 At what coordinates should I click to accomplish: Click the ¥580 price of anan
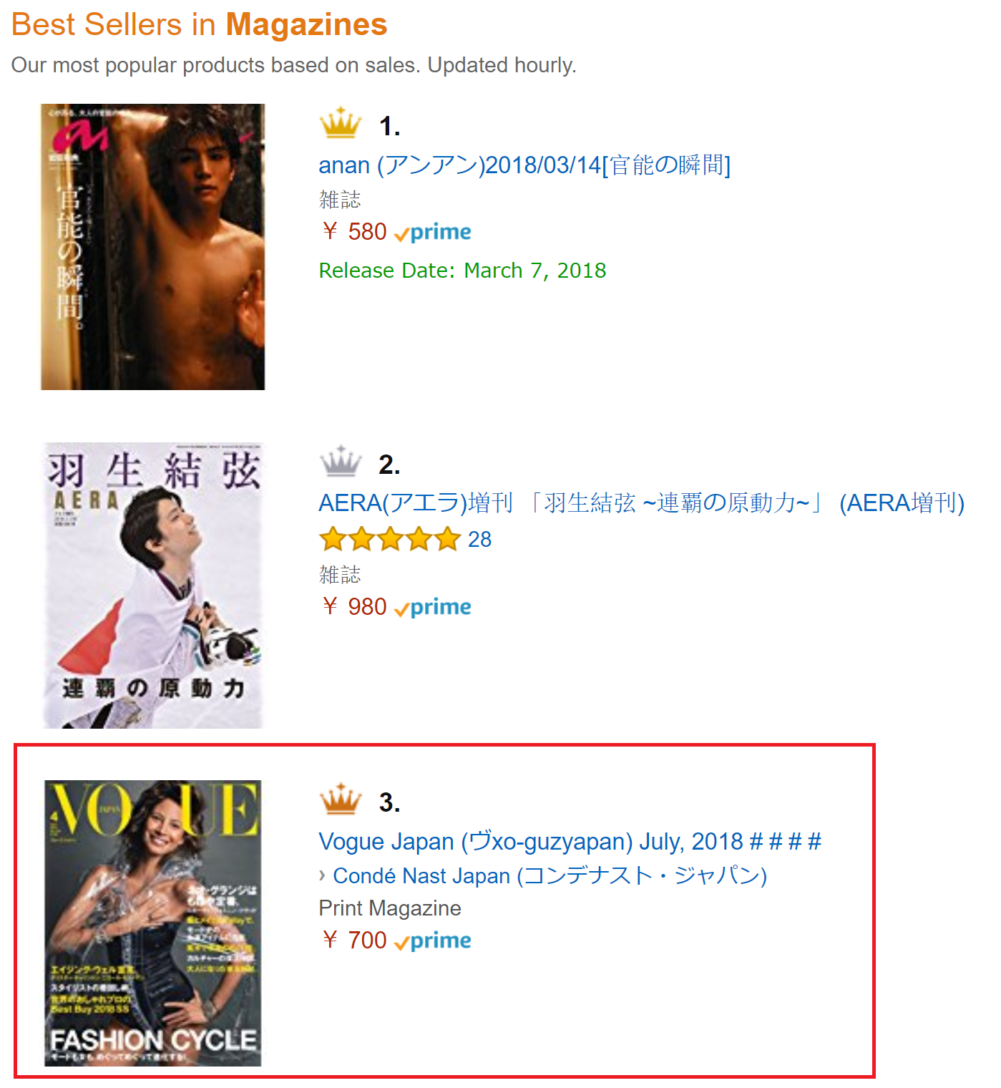coord(355,232)
